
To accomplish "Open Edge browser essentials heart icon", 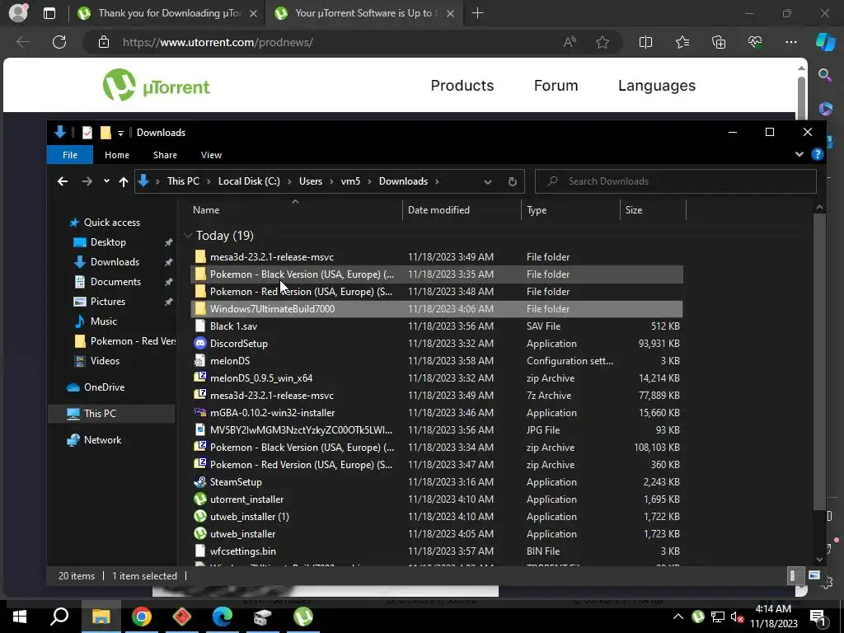I will [x=755, y=42].
